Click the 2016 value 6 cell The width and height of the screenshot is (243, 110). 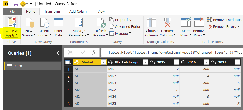[x=195, y=97]
